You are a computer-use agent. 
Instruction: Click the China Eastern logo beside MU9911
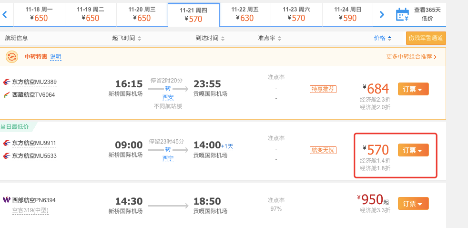(7, 143)
